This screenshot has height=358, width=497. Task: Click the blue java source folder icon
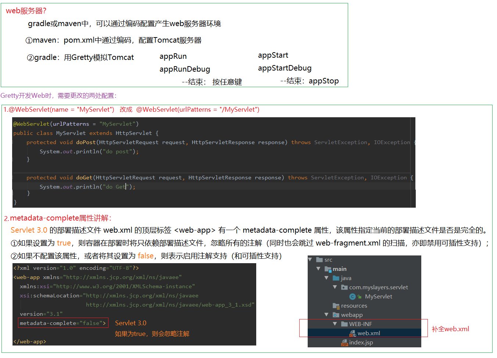click(x=336, y=278)
